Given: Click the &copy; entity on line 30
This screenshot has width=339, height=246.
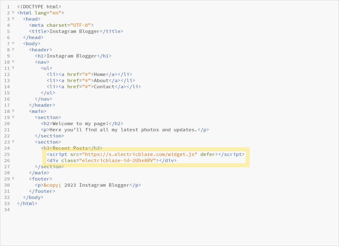Looking at the screenshot, I should click(x=52, y=185).
